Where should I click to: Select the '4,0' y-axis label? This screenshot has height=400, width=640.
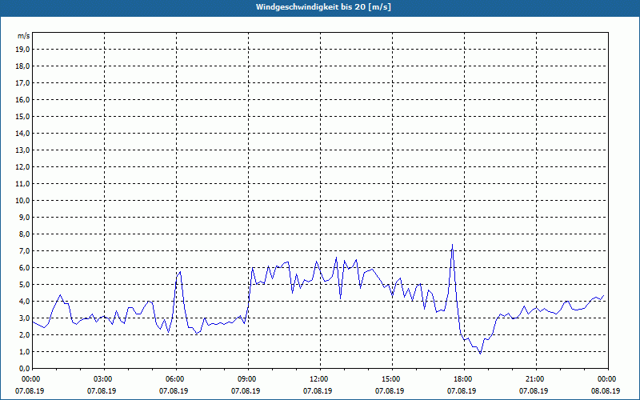24,302
